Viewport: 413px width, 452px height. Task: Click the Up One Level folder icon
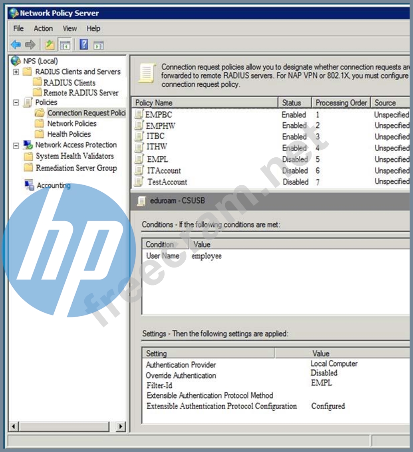point(50,45)
